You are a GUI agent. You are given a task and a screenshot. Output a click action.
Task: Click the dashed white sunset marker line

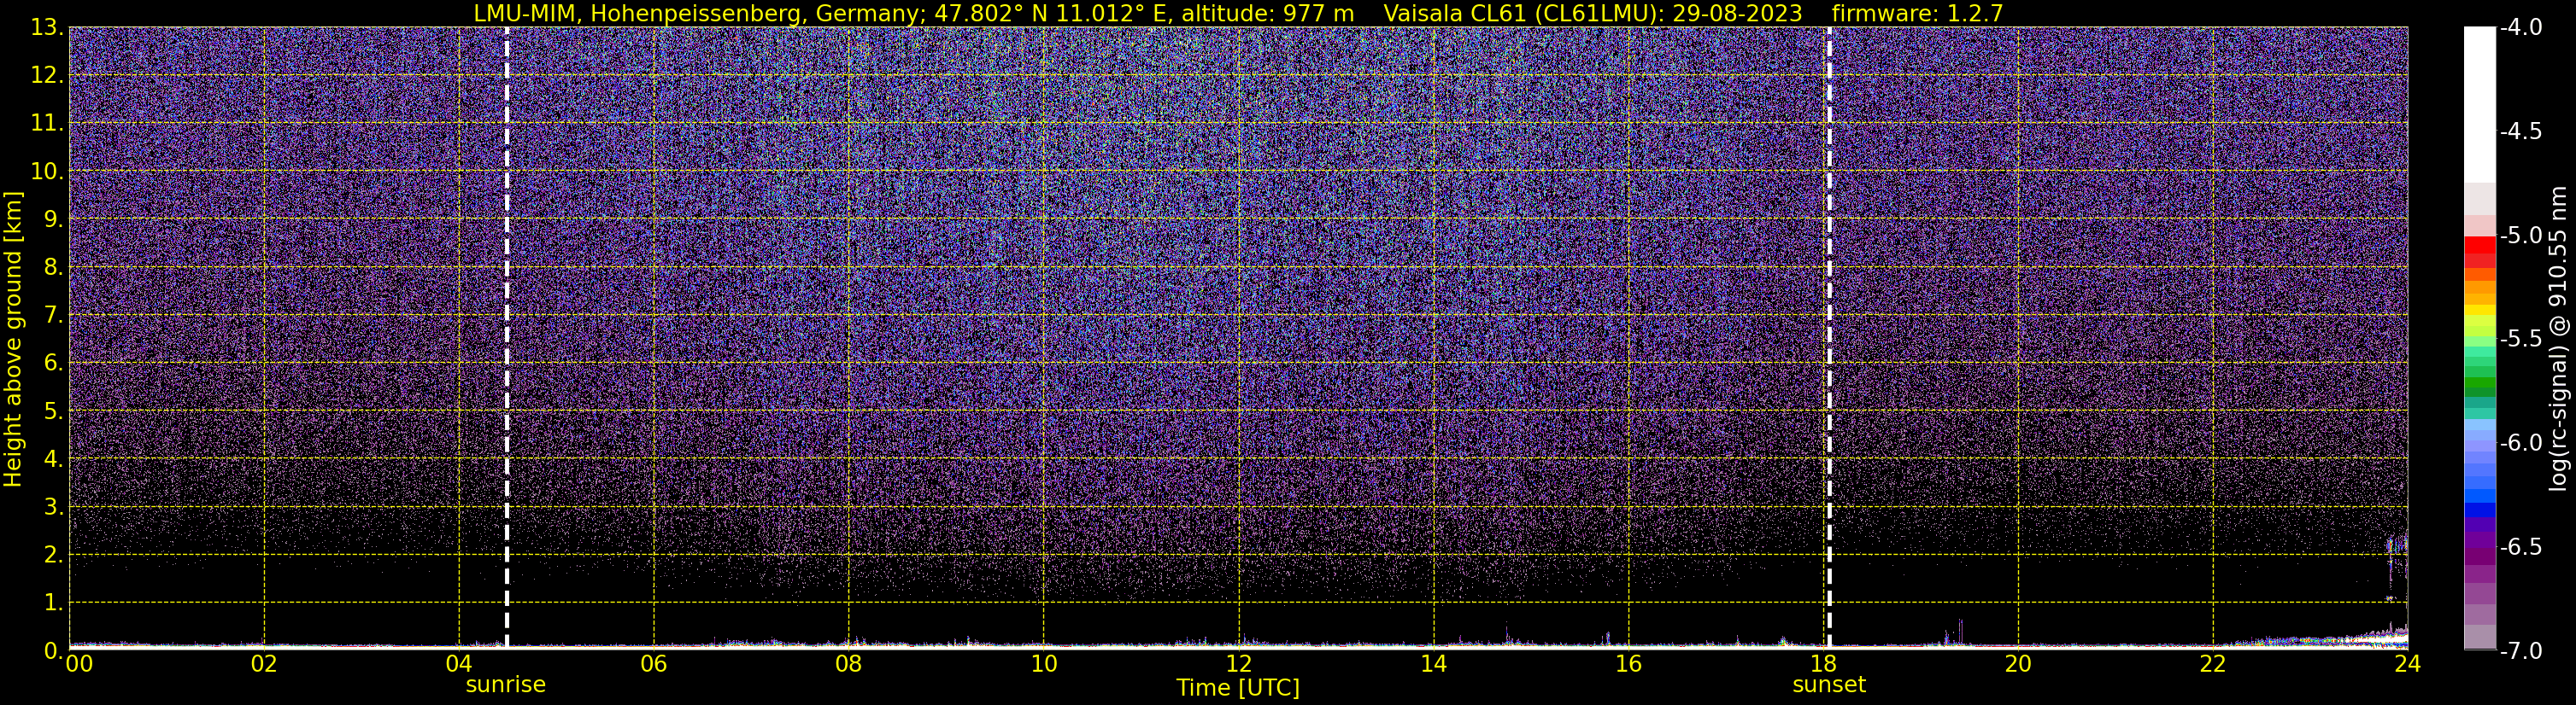tap(1829, 337)
